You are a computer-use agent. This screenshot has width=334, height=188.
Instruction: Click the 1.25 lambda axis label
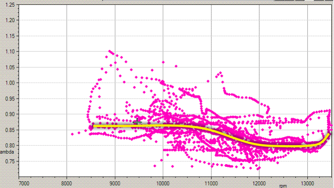pyautogui.click(x=10, y=5)
